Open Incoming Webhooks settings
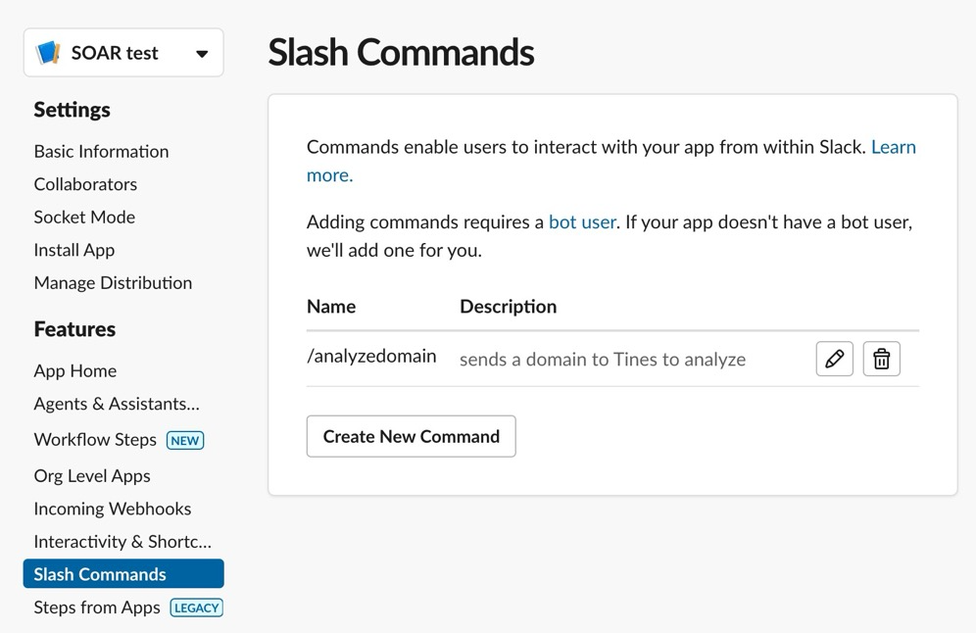 click(113, 510)
